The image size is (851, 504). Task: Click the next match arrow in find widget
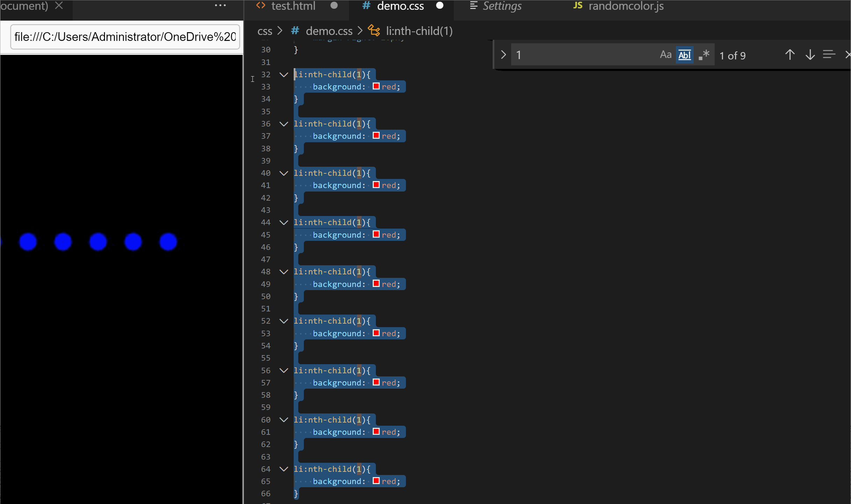click(x=810, y=55)
